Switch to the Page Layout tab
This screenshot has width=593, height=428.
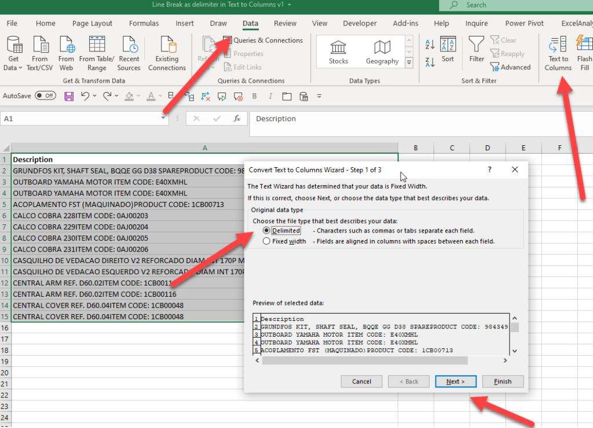coord(92,23)
